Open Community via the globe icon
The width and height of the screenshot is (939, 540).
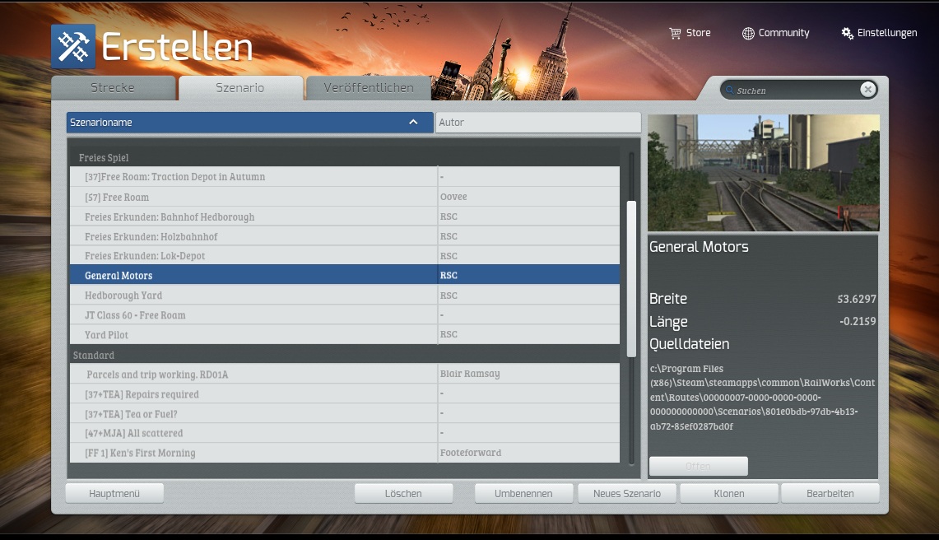click(748, 33)
